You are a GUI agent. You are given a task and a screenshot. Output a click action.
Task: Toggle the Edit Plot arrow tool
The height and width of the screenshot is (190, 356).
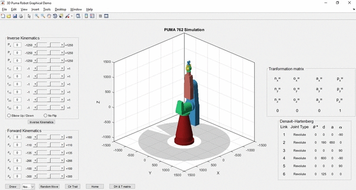(29, 16)
